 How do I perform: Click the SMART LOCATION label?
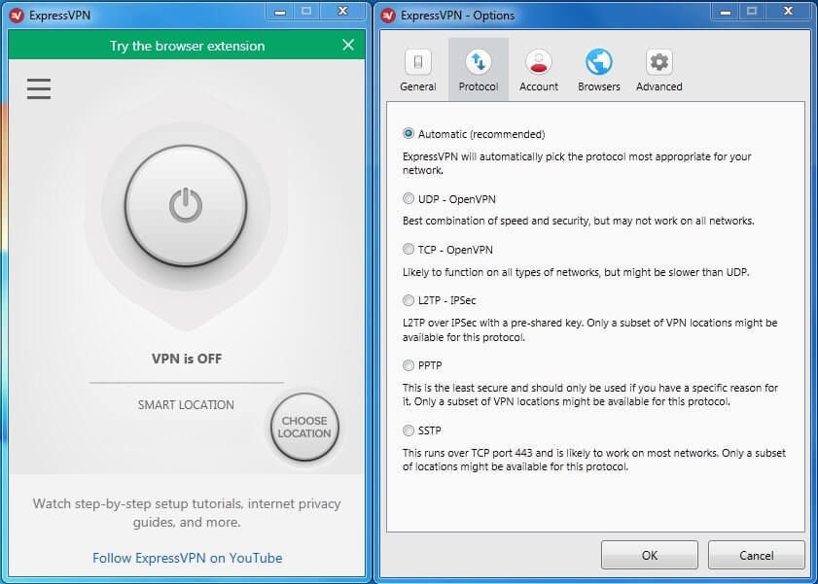click(x=186, y=405)
